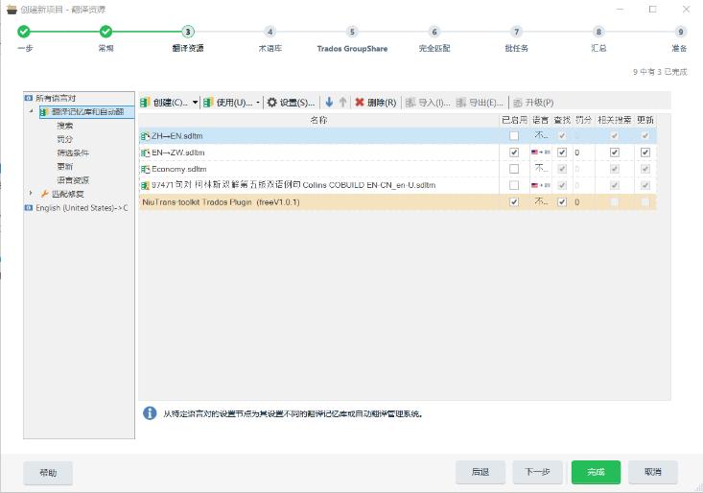Image resolution: width=703 pixels, height=493 pixels.
Task: Select 匹配修复 in the tree
Action: tap(68, 194)
